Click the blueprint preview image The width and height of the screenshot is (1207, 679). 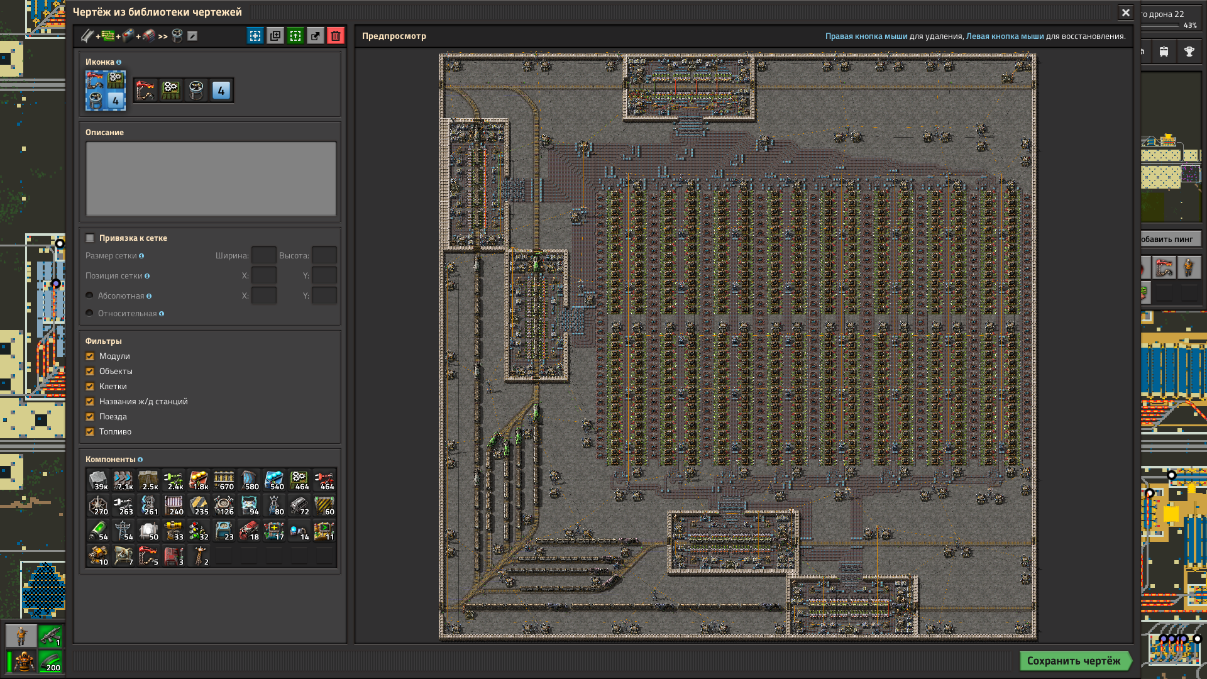pos(737,346)
